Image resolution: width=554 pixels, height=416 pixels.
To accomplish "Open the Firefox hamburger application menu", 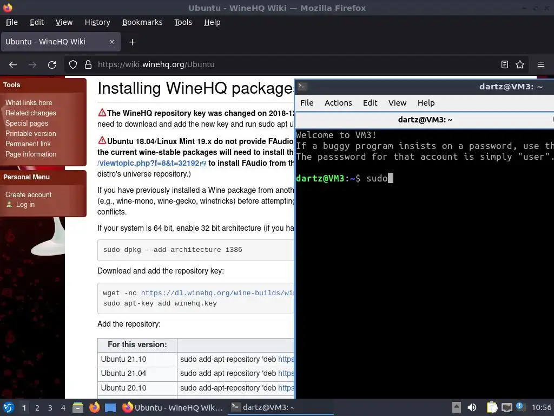I will 541,64.
